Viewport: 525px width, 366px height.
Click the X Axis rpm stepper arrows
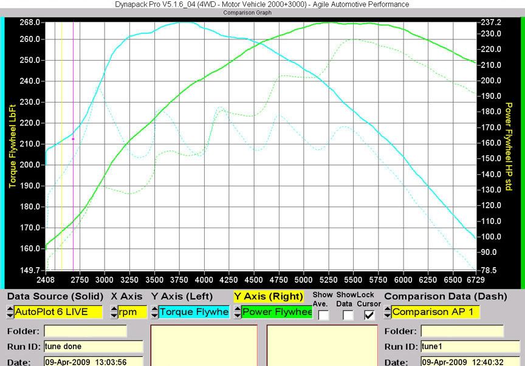(114, 312)
